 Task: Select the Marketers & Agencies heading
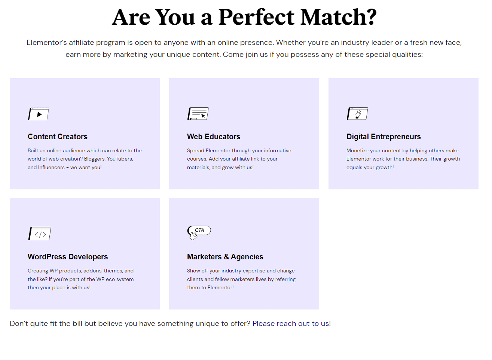(x=225, y=257)
